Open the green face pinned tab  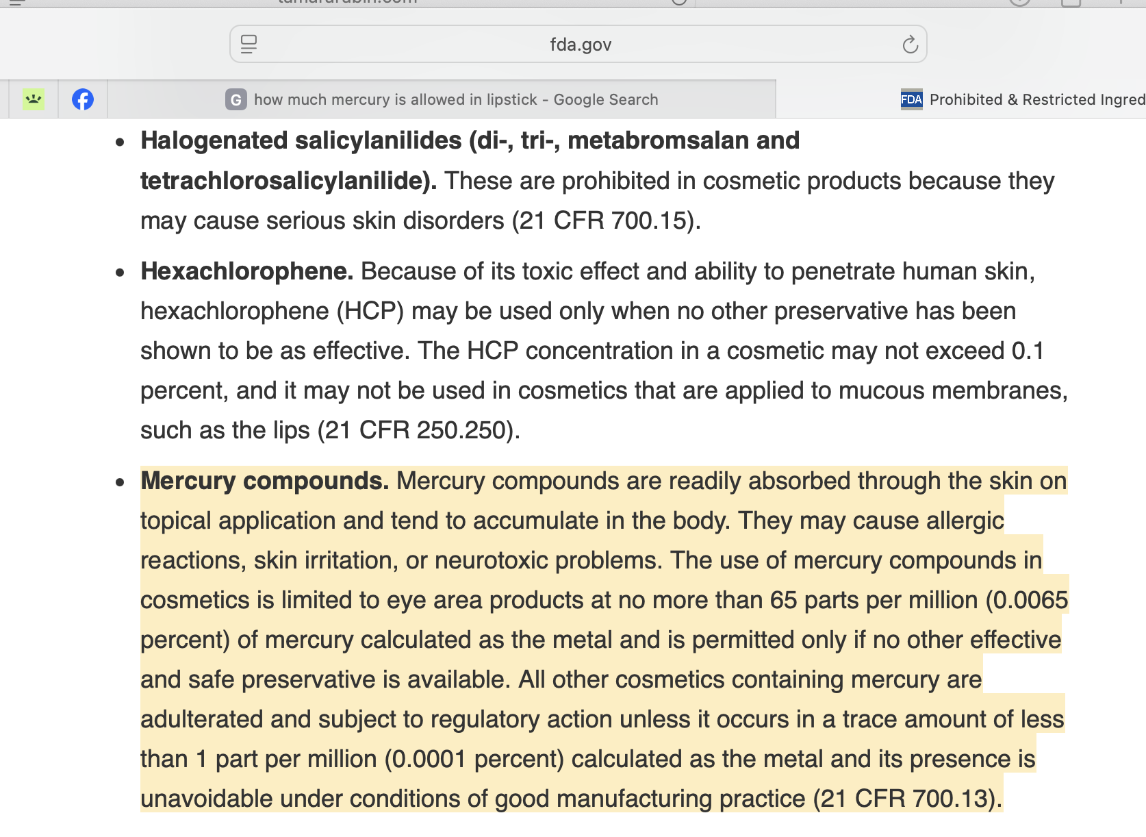[x=34, y=99]
